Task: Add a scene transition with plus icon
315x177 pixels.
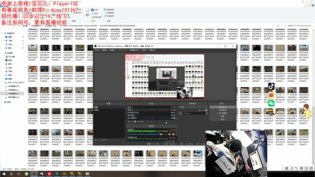Action: (199, 110)
